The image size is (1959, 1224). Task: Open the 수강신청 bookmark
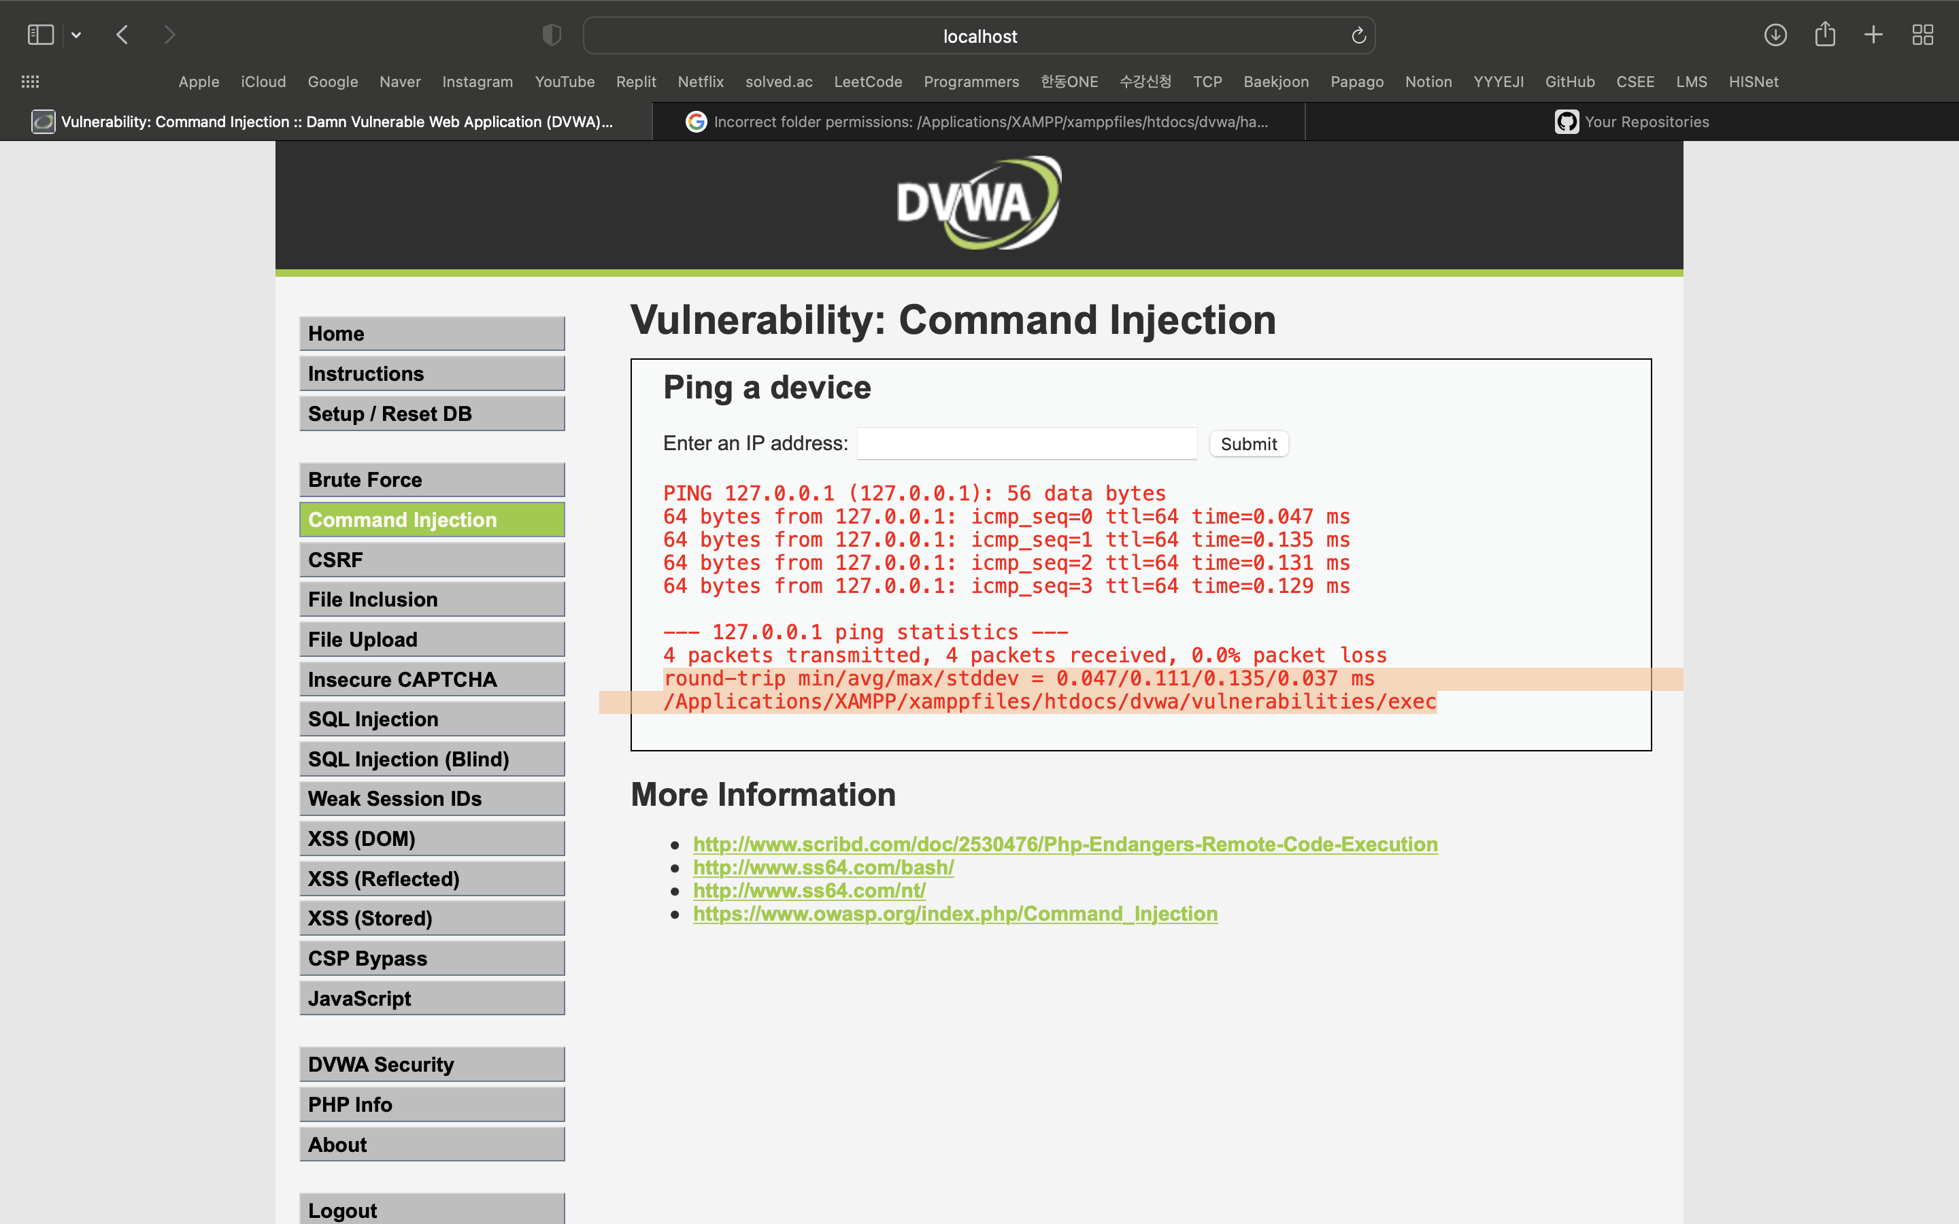pos(1145,82)
